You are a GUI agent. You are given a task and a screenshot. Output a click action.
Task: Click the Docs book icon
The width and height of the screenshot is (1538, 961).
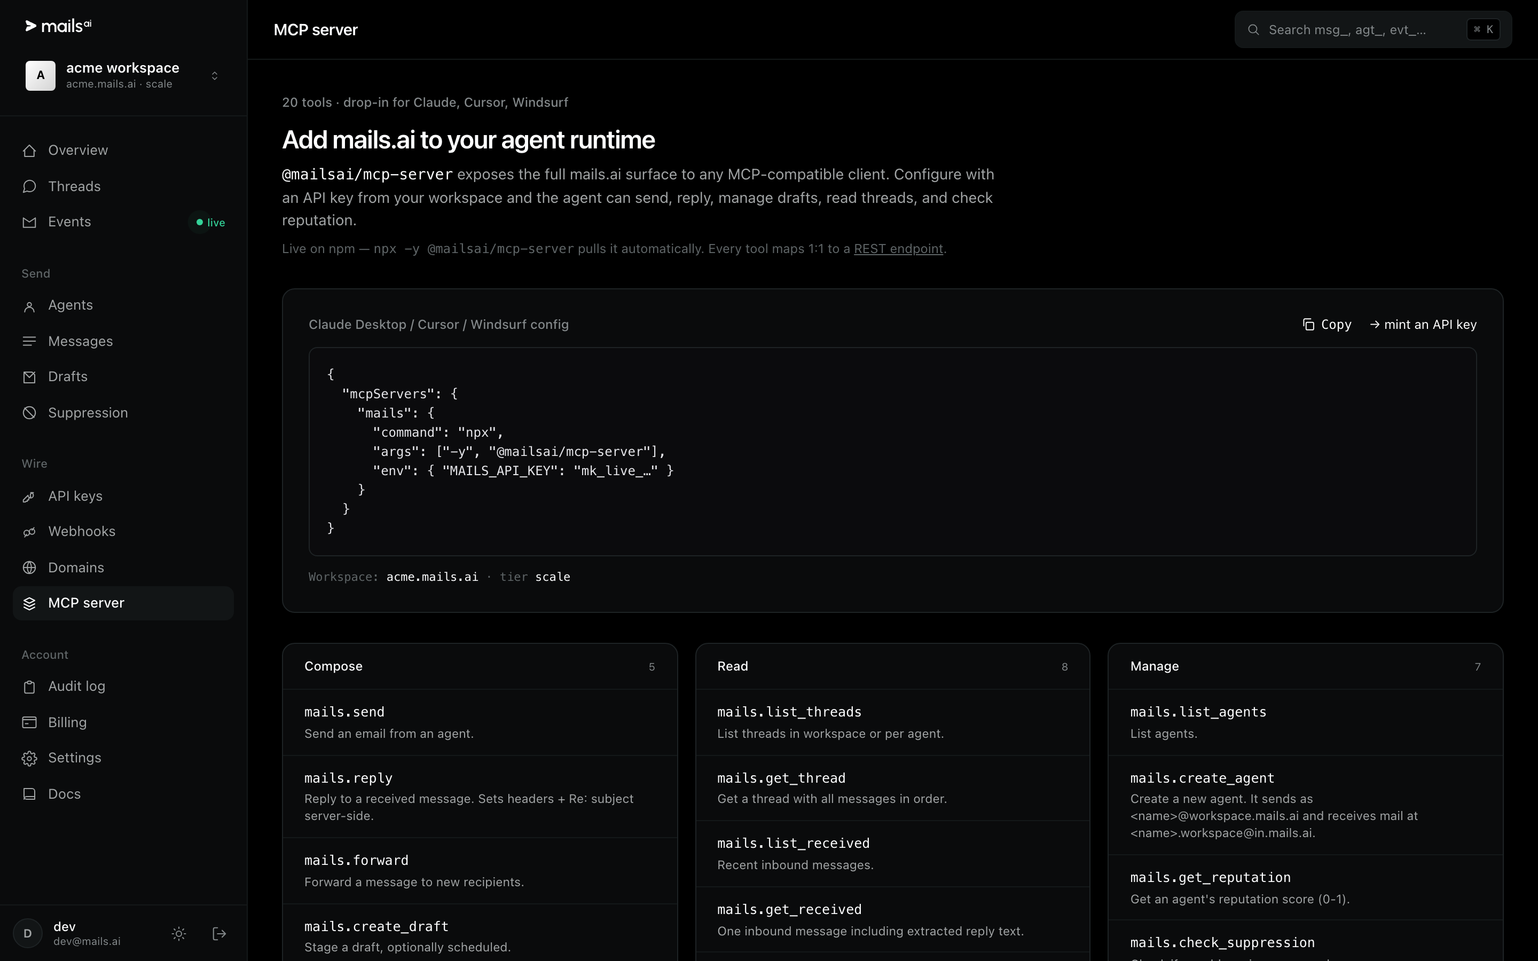point(29,794)
